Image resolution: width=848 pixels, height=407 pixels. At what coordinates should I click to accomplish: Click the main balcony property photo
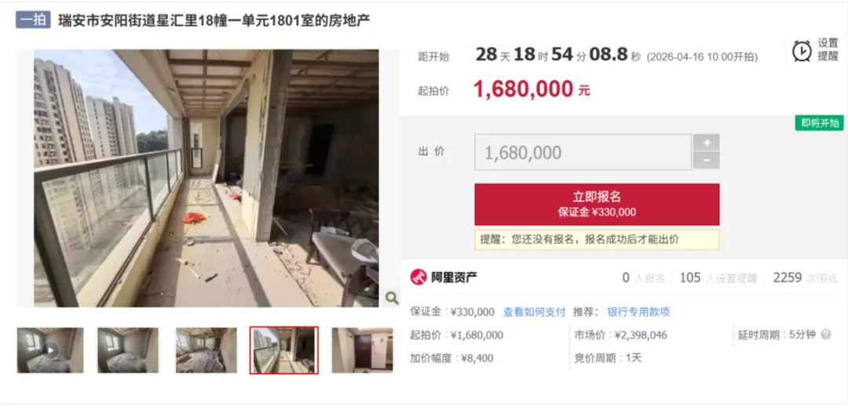[206, 178]
